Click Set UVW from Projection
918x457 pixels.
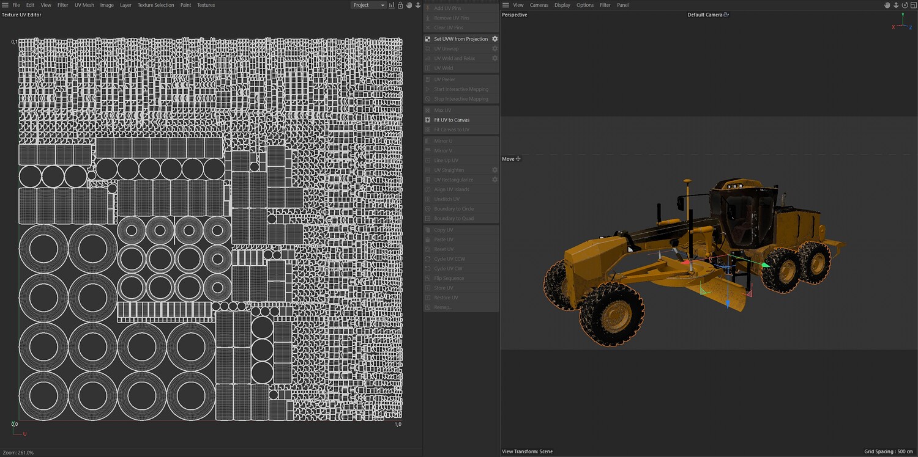pyautogui.click(x=461, y=39)
